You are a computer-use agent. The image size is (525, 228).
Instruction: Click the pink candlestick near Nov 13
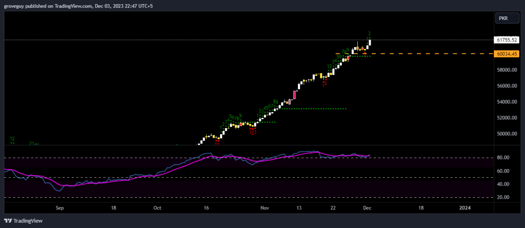[x=295, y=95]
